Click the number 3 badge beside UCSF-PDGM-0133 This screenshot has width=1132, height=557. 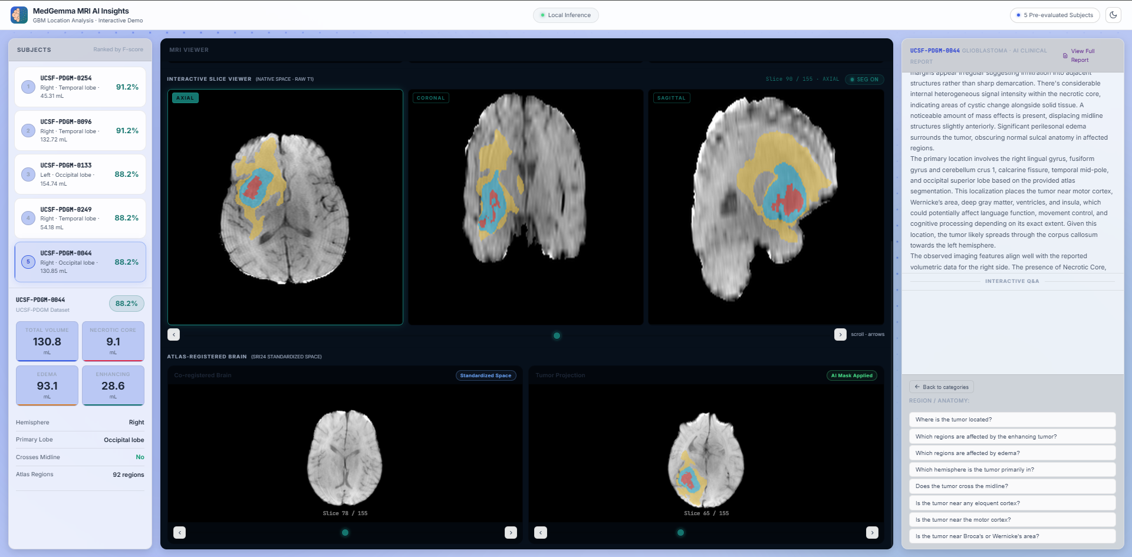[x=28, y=174]
